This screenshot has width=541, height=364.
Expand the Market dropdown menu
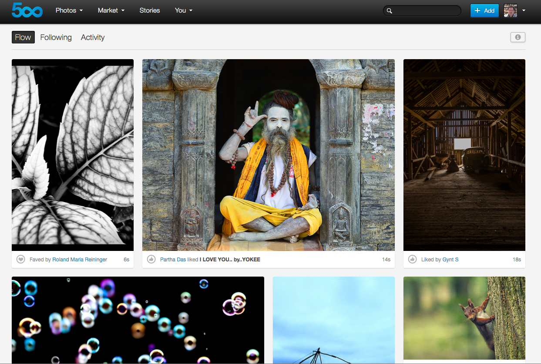(x=111, y=10)
